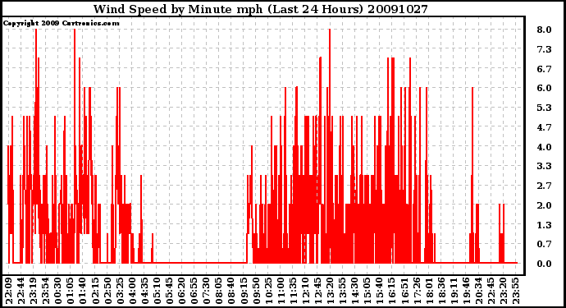Select the 12:45 time label
This screenshot has width=566, height=308.
click(x=317, y=291)
